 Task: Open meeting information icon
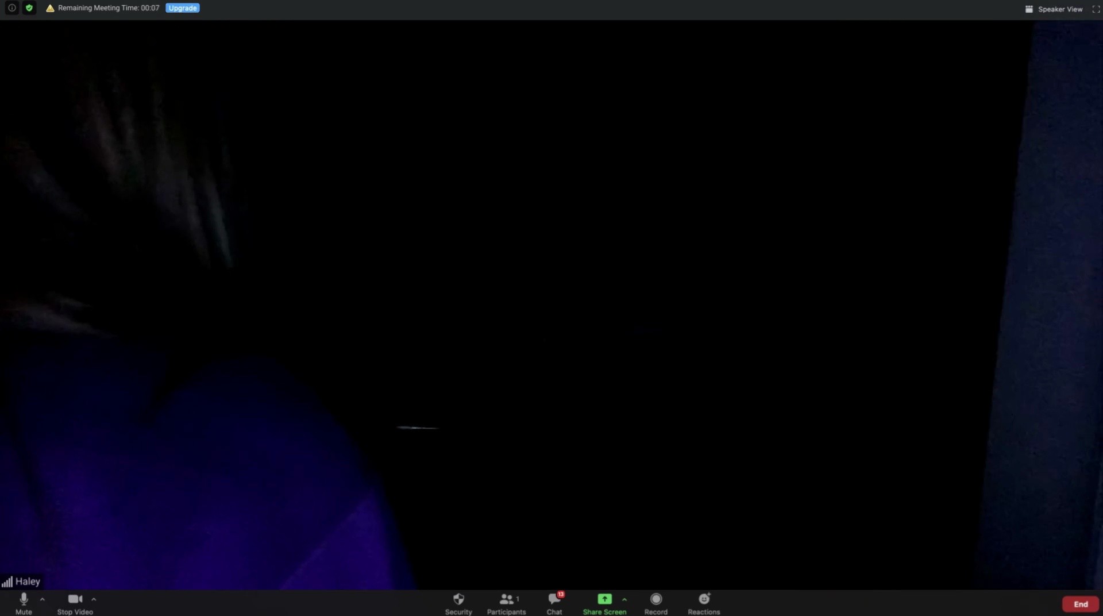click(x=11, y=8)
